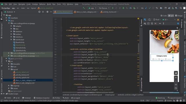Switch editor to Design view mode
186x104 pixels.
[x=179, y=16]
